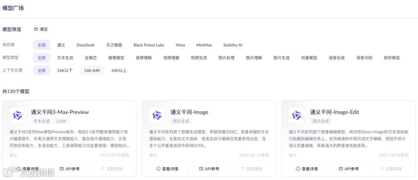Click the 通义千问-Image model logo

157,115
